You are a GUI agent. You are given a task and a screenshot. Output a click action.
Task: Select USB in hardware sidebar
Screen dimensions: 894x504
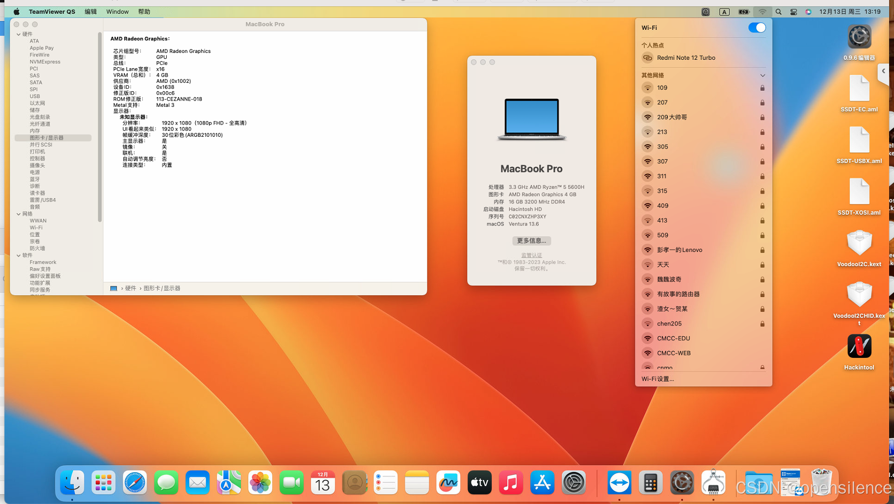(x=34, y=97)
